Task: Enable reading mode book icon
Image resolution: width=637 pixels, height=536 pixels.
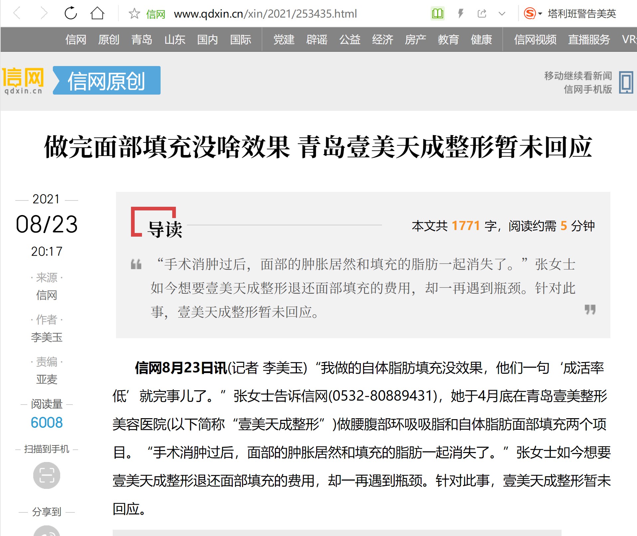Action: 438,14
